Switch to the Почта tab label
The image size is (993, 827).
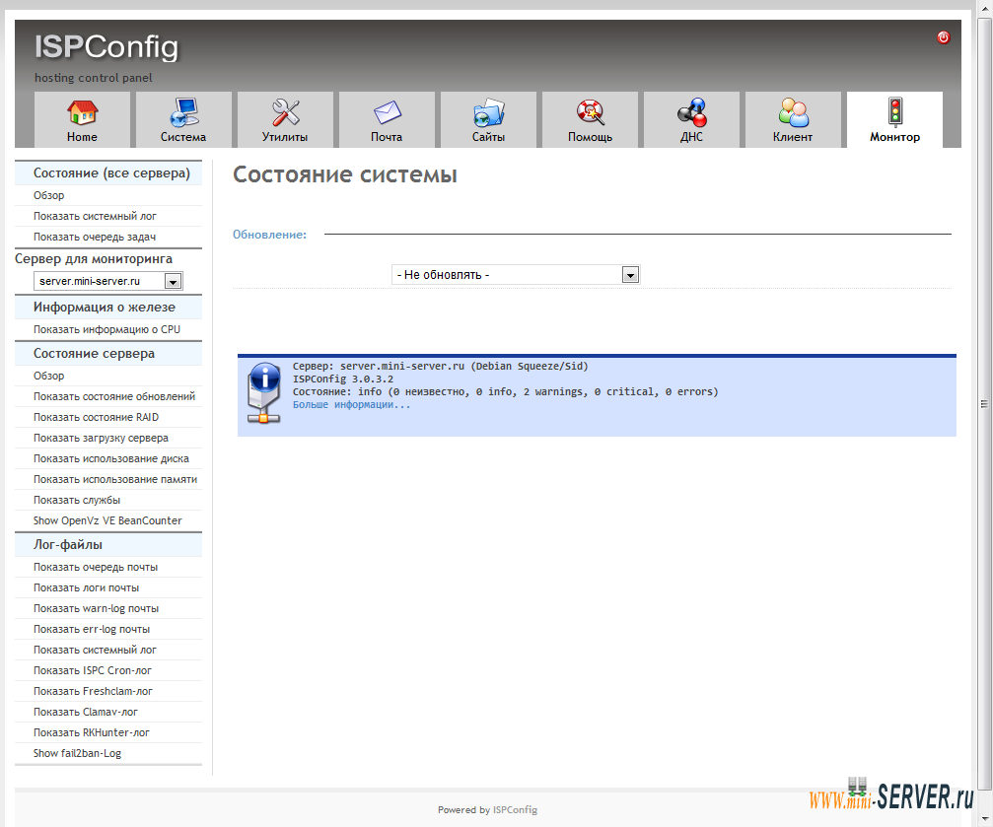(387, 137)
